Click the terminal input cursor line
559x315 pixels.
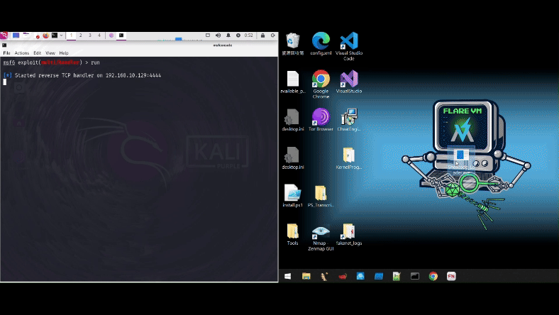pos(5,82)
